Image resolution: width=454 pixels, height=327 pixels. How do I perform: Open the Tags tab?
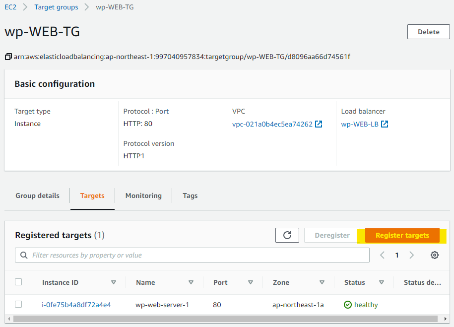click(190, 196)
